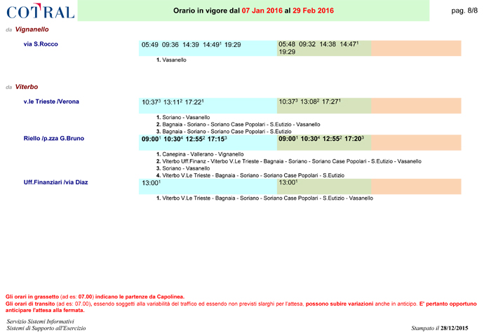Select 13:08 in v.le Trieste green cell
491x333 pixels.
(x=310, y=102)
